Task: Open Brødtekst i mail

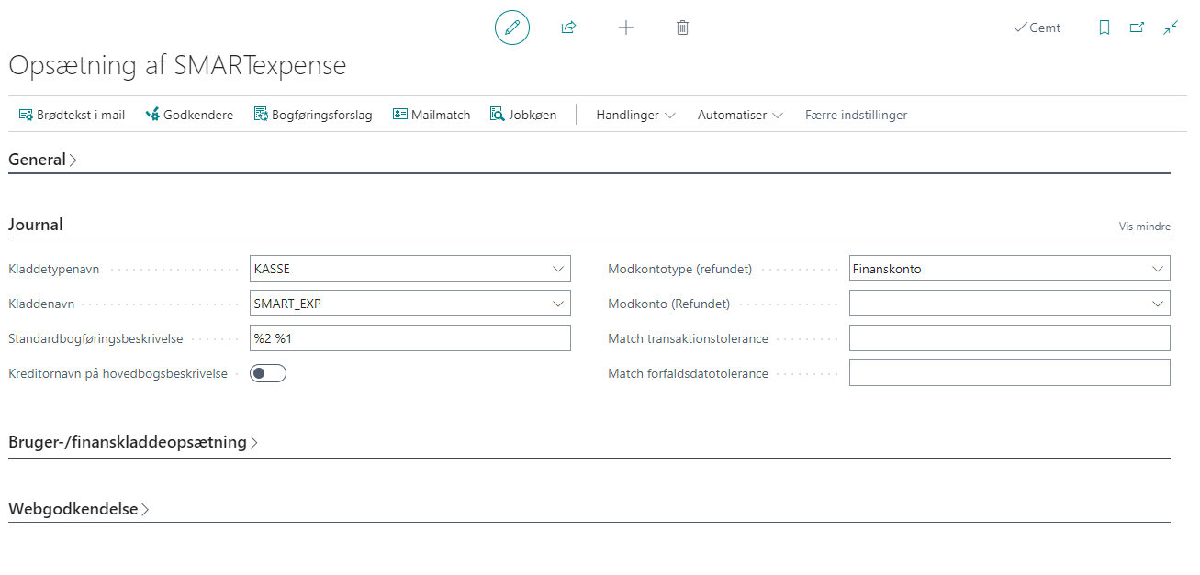Action: [72, 115]
